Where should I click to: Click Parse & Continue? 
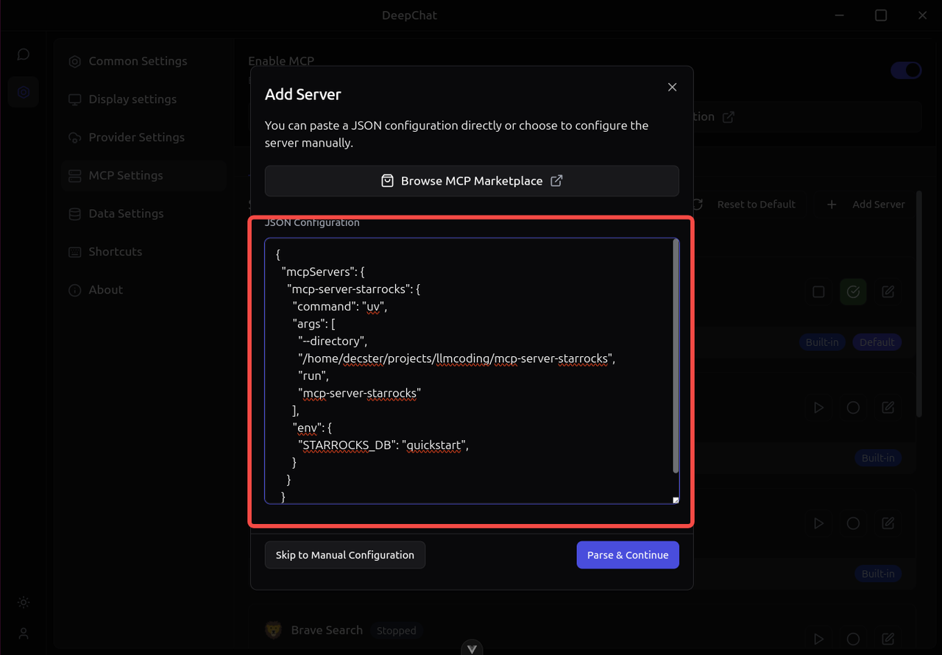[628, 555]
